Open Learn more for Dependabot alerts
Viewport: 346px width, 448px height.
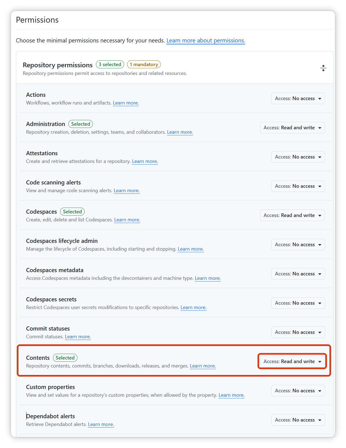[x=101, y=424]
